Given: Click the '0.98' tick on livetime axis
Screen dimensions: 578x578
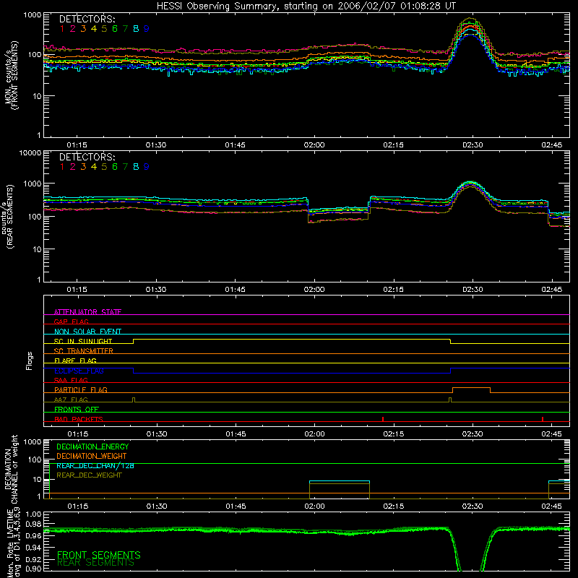Looking at the screenshot, I should click(x=34, y=525).
